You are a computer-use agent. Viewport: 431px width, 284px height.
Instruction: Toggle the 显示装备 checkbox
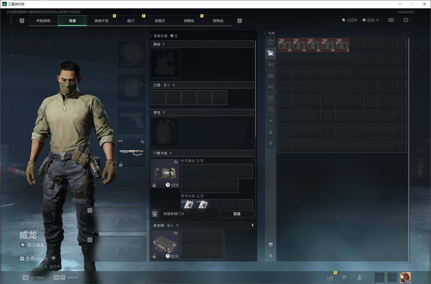coord(23,245)
